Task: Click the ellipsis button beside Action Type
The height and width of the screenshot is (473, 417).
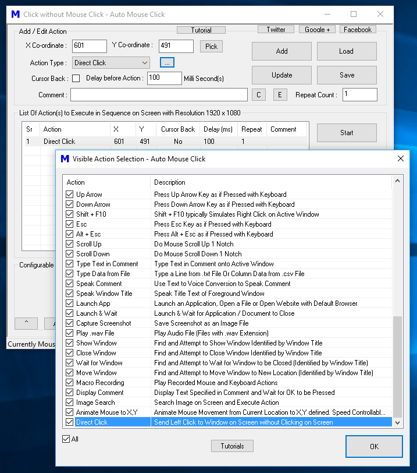Action: [167, 63]
